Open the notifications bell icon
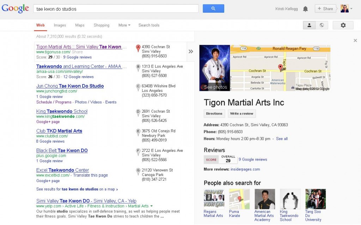 [305, 9]
